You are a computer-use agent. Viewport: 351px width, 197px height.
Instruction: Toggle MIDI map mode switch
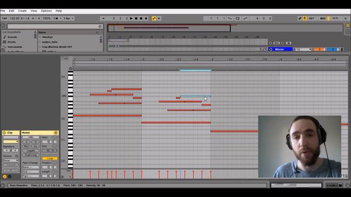click(x=322, y=19)
